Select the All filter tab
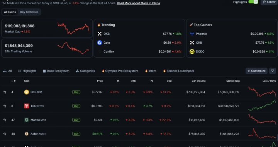This screenshot has width=278, height=147. click(8, 71)
